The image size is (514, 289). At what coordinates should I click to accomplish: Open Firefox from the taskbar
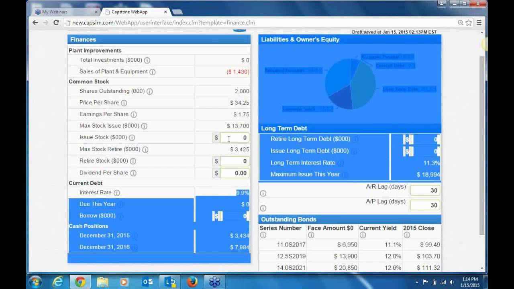pos(192,282)
